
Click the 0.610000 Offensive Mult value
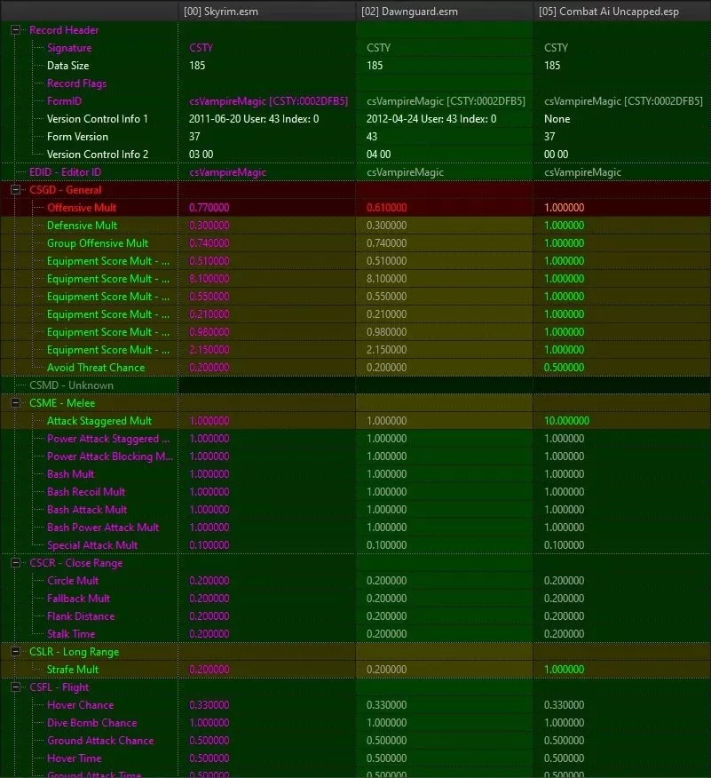(386, 208)
